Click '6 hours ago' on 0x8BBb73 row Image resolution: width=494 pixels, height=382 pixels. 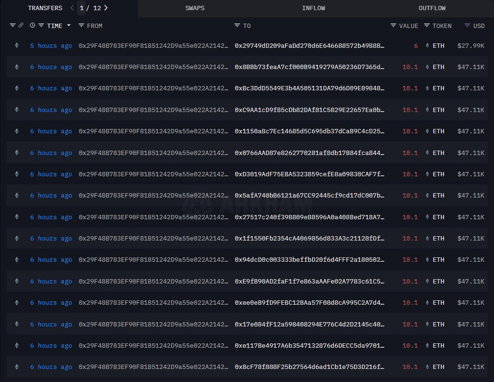(x=51, y=67)
